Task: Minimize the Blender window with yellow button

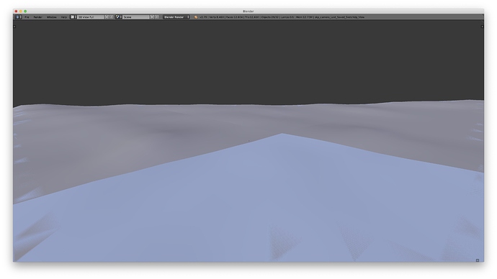Action: [x=21, y=11]
